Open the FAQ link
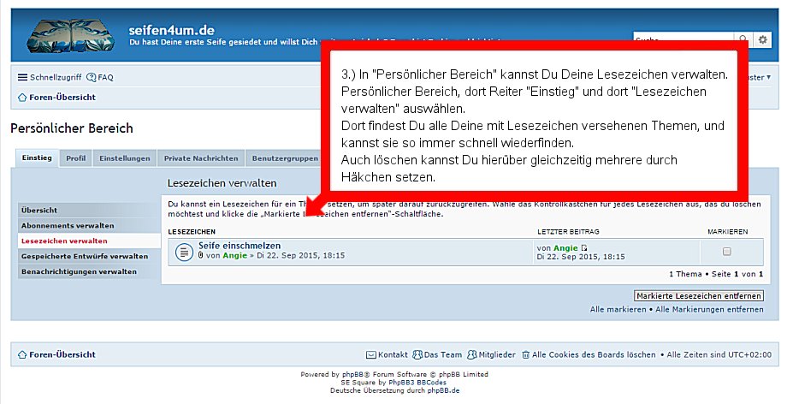The image size is (787, 404). (x=100, y=77)
